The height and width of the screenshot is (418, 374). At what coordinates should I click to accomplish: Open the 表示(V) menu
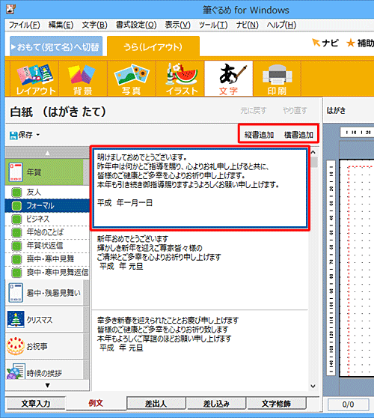pyautogui.click(x=177, y=25)
